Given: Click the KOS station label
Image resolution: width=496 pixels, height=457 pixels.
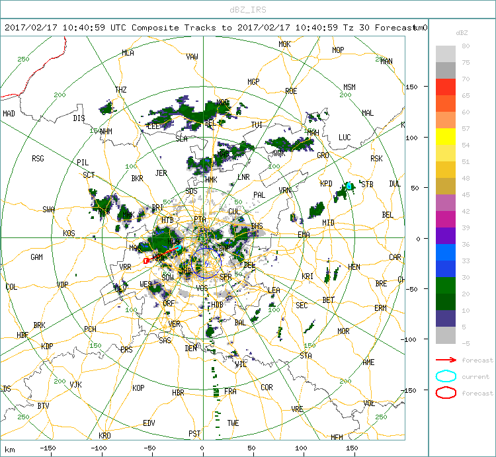Looking at the screenshot, I should 69,233.
